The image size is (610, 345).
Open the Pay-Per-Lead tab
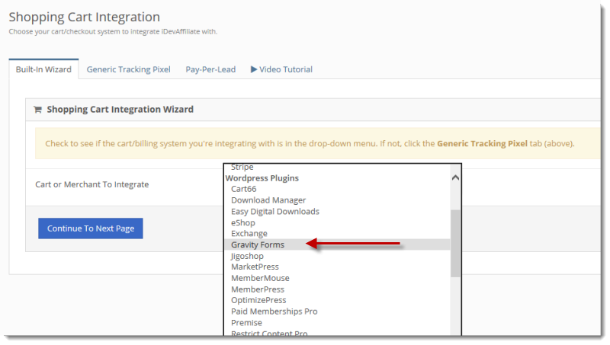210,69
